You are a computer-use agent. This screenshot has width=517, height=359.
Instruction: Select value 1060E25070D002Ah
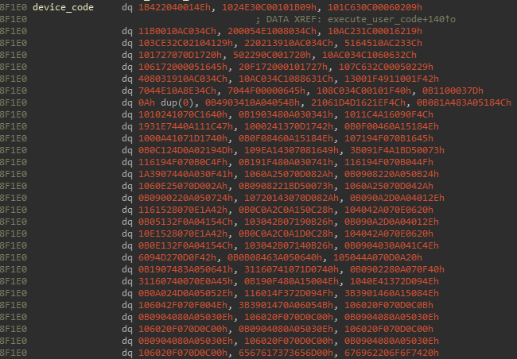(183, 186)
